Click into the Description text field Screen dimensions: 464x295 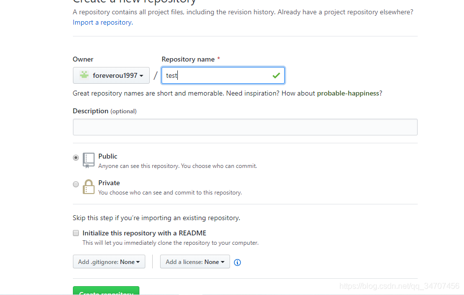point(245,127)
